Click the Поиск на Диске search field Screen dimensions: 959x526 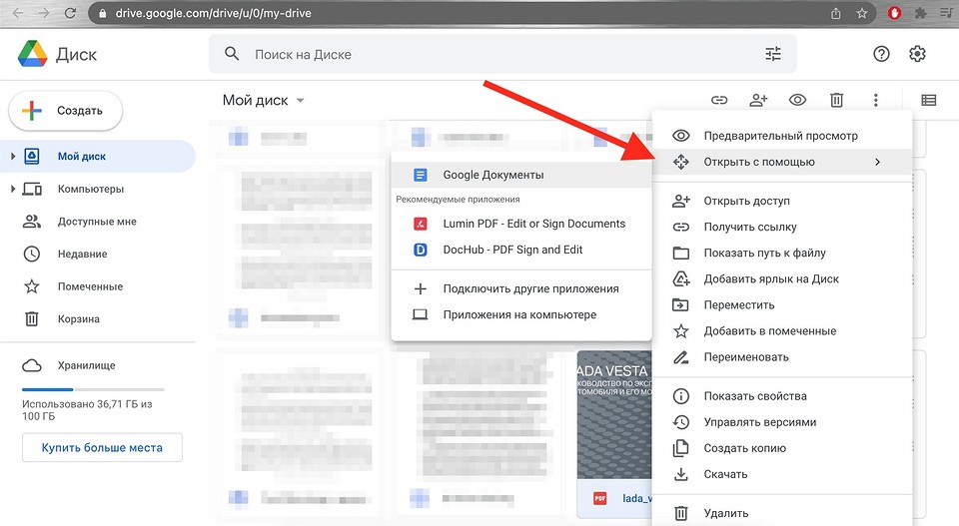(499, 55)
